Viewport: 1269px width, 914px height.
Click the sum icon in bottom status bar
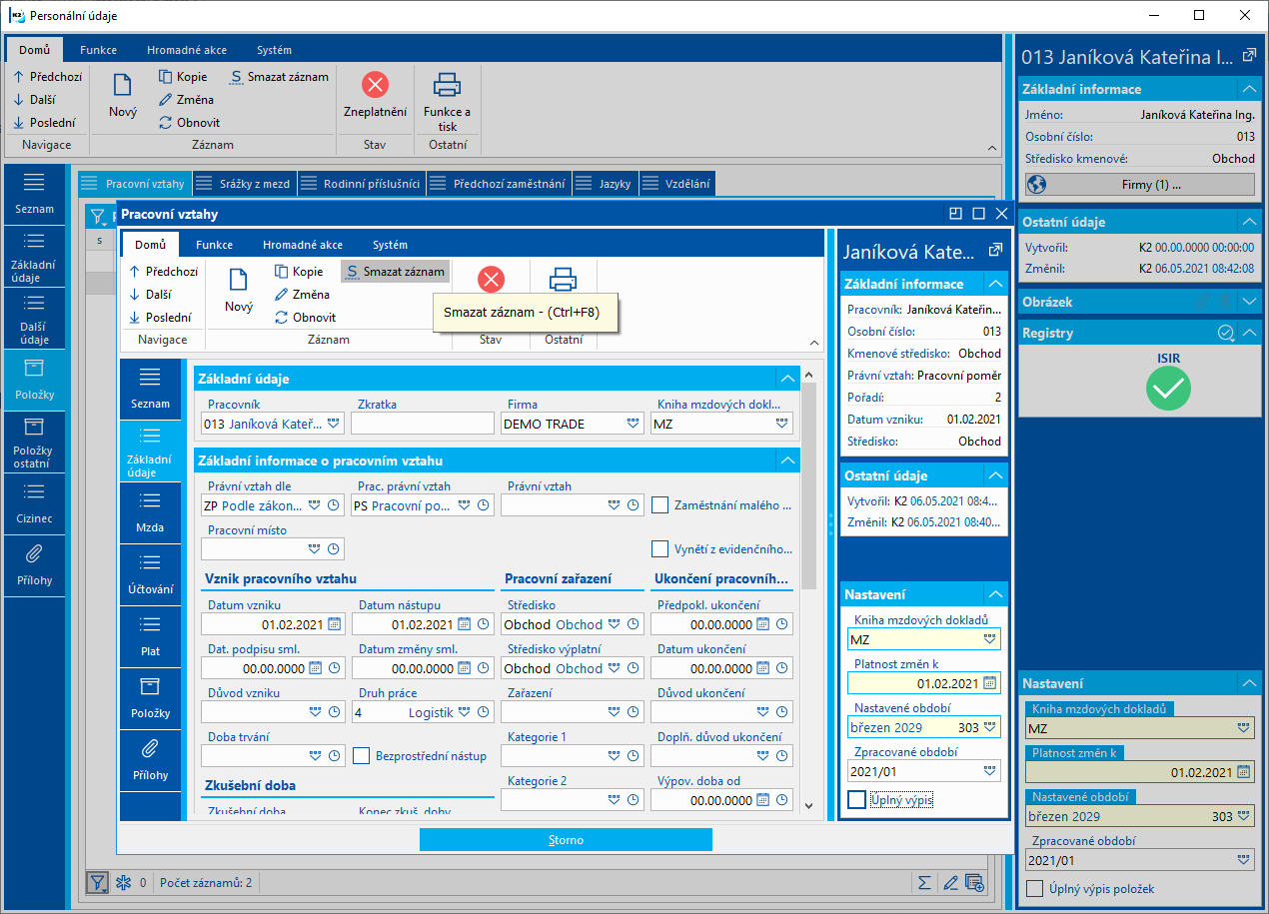coord(924,882)
